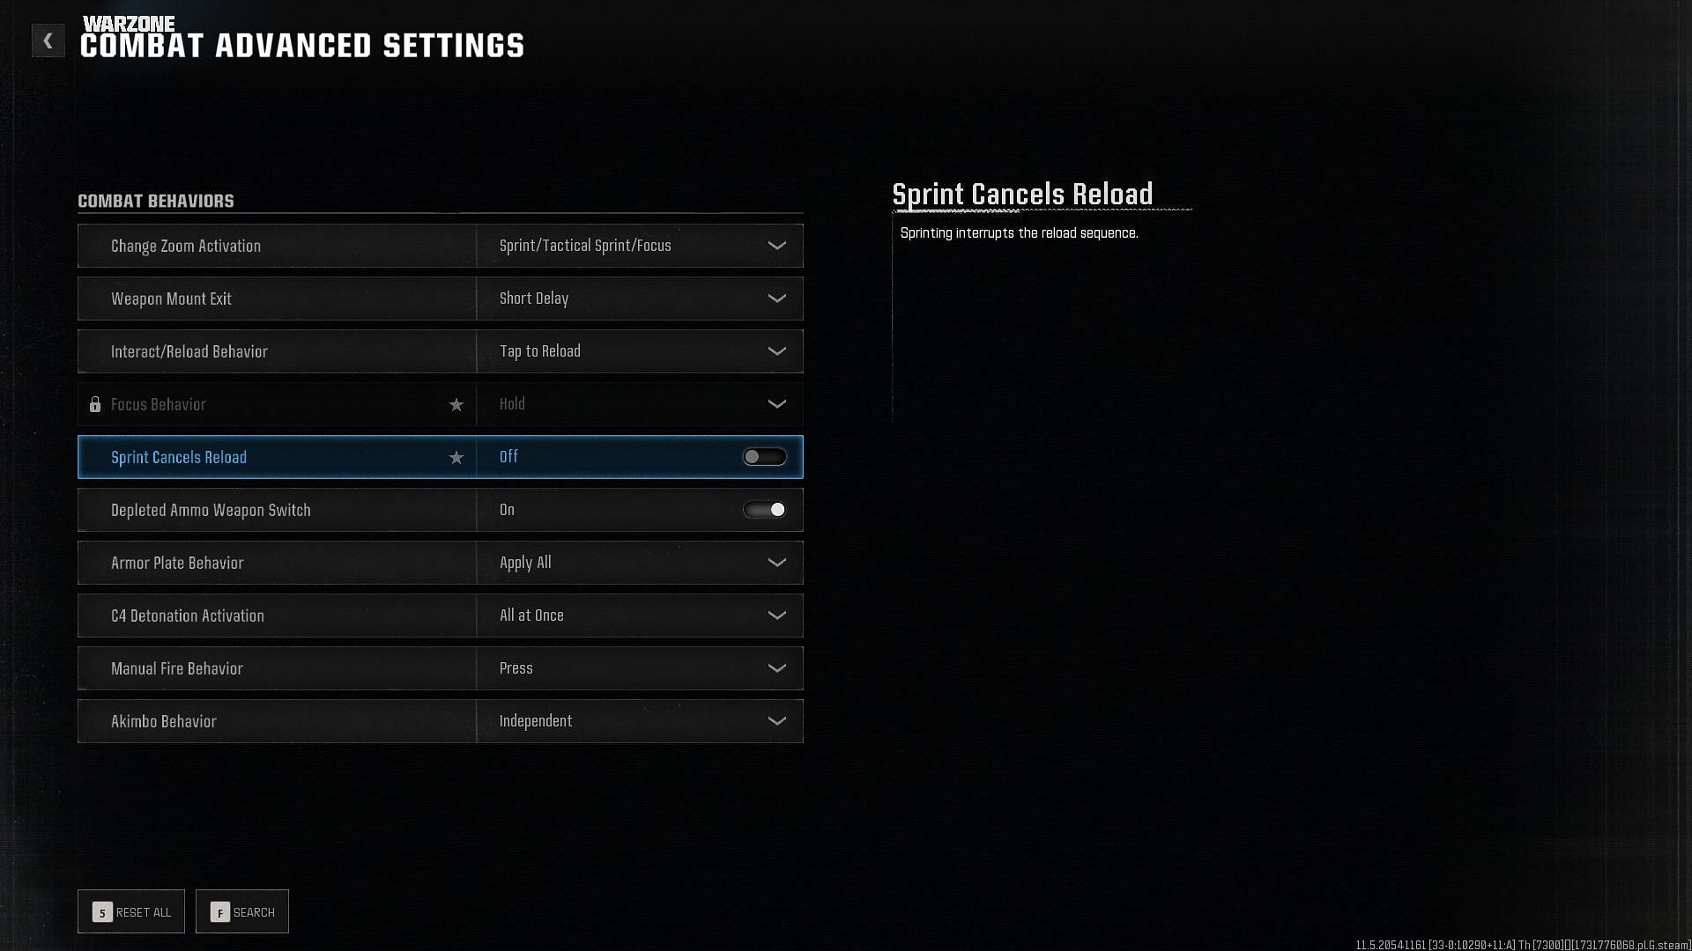Image resolution: width=1692 pixels, height=951 pixels.
Task: Click Akimbo Behavior dropdown expander
Action: coord(776,720)
